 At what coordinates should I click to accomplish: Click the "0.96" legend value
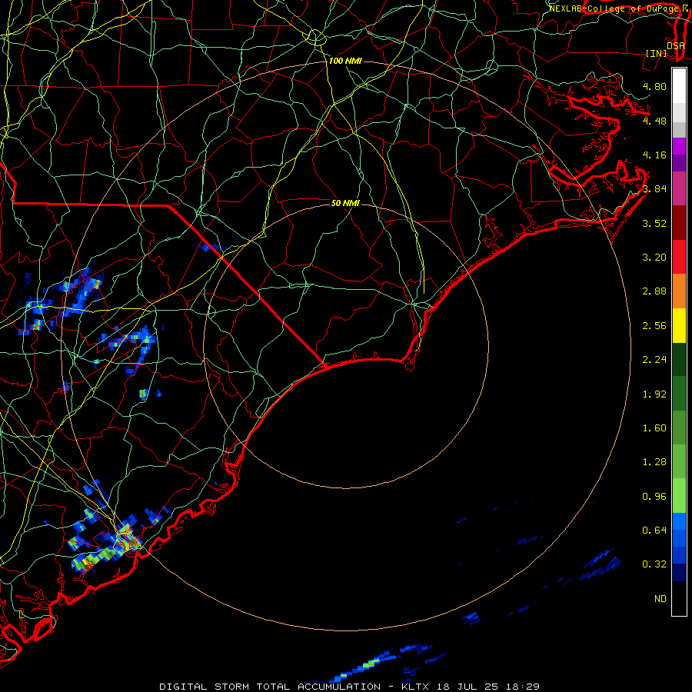coord(654,496)
